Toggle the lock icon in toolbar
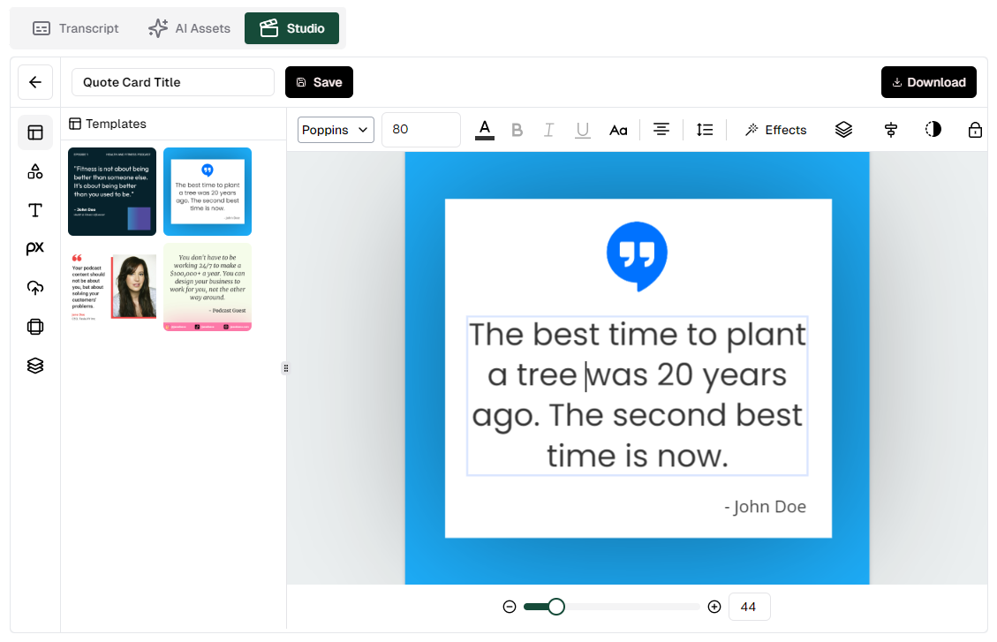 point(975,130)
